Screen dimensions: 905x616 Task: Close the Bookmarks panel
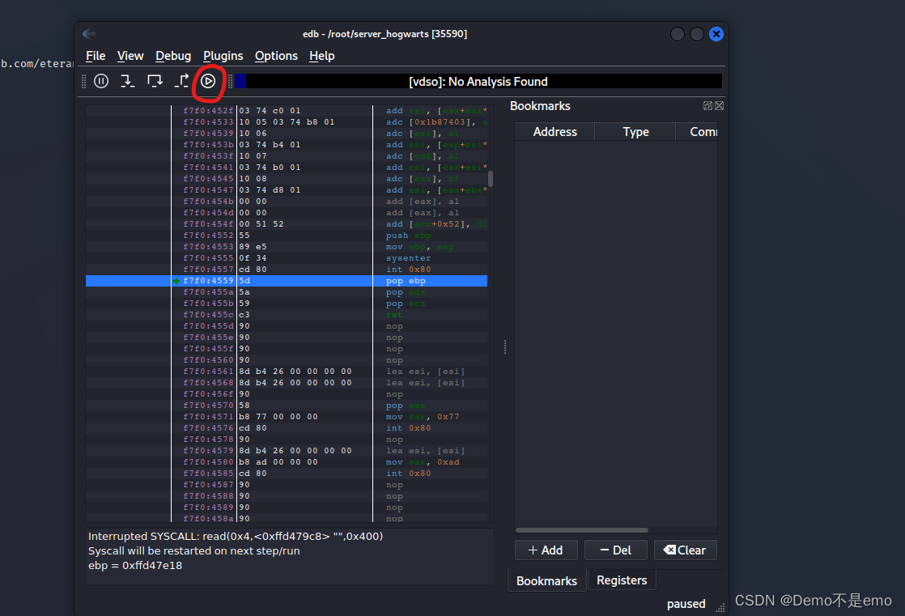click(x=719, y=106)
